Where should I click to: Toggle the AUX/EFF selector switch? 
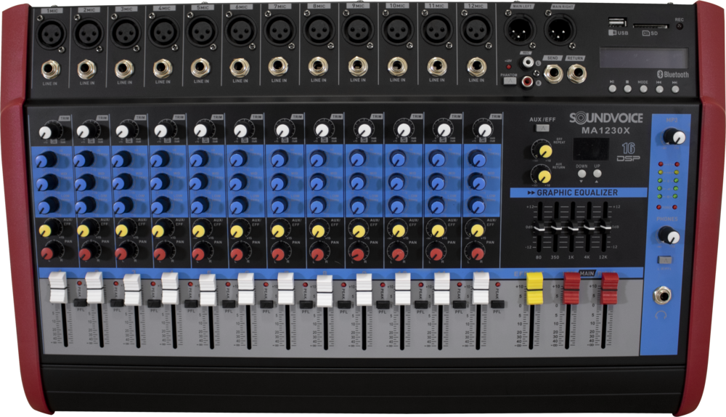pyautogui.click(x=542, y=128)
